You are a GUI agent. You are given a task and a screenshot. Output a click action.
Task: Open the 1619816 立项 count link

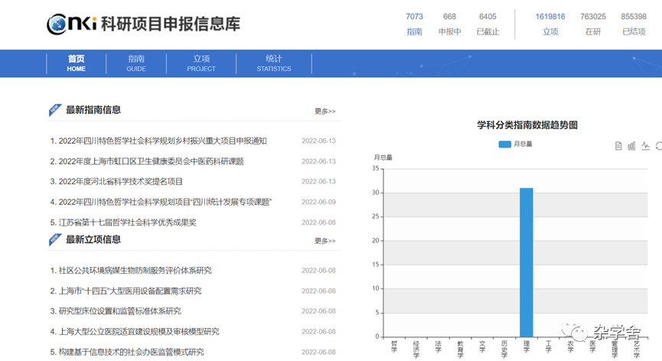[x=550, y=24]
